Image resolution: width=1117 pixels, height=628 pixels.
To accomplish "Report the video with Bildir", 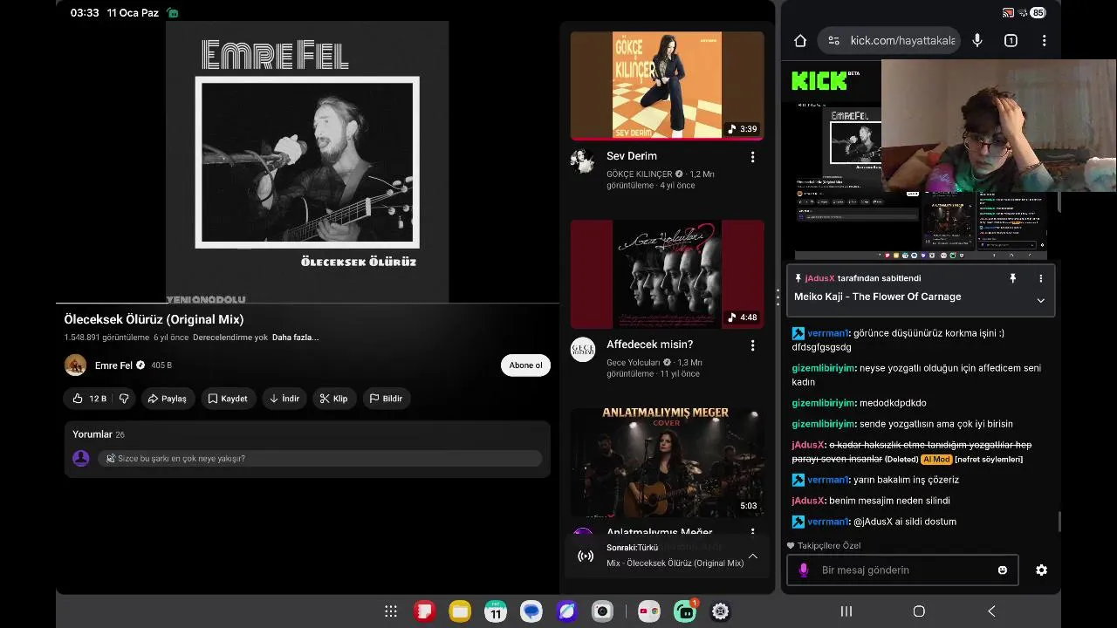I will click(x=386, y=399).
